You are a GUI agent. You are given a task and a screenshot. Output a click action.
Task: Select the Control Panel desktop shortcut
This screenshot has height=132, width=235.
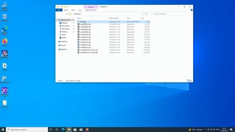[5, 79]
